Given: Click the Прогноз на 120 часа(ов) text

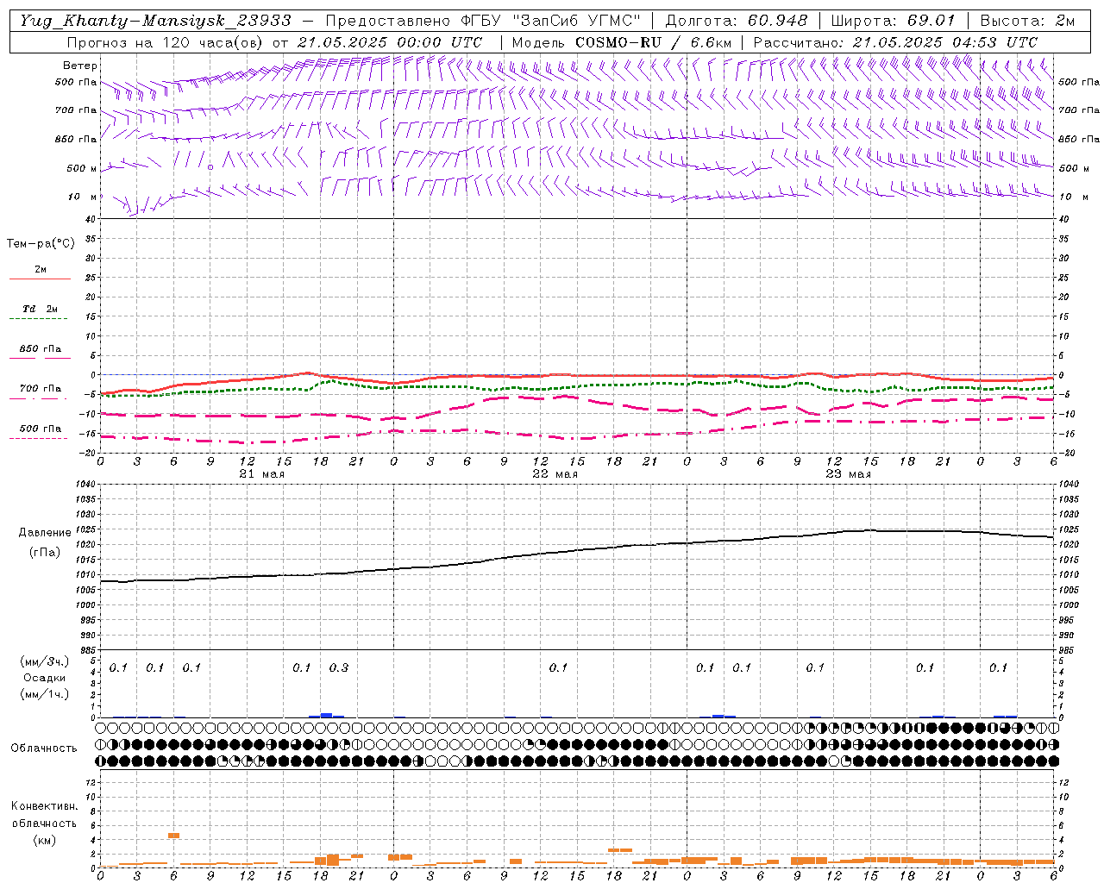Looking at the screenshot, I should click(x=166, y=42).
